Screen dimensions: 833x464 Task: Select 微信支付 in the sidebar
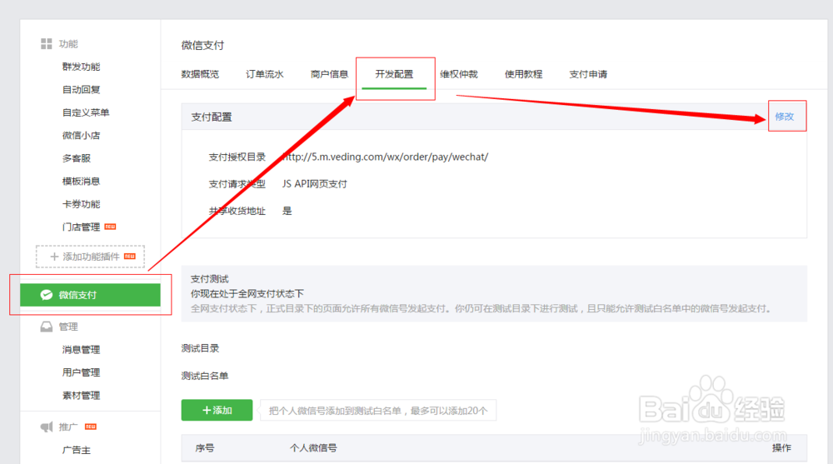coord(90,295)
